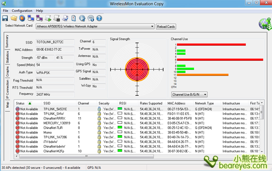Sort by the Rates Supported column header
Image resolution: width=272 pixels, height=171 pixels.
click(x=152, y=103)
